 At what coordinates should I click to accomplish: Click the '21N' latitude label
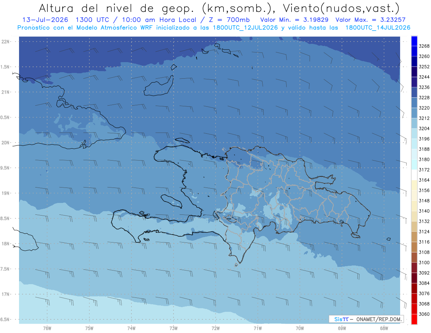pyautogui.click(x=5, y=92)
